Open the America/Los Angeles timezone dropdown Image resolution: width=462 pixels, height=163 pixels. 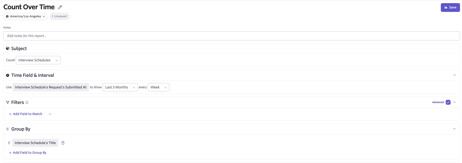[x=26, y=16]
